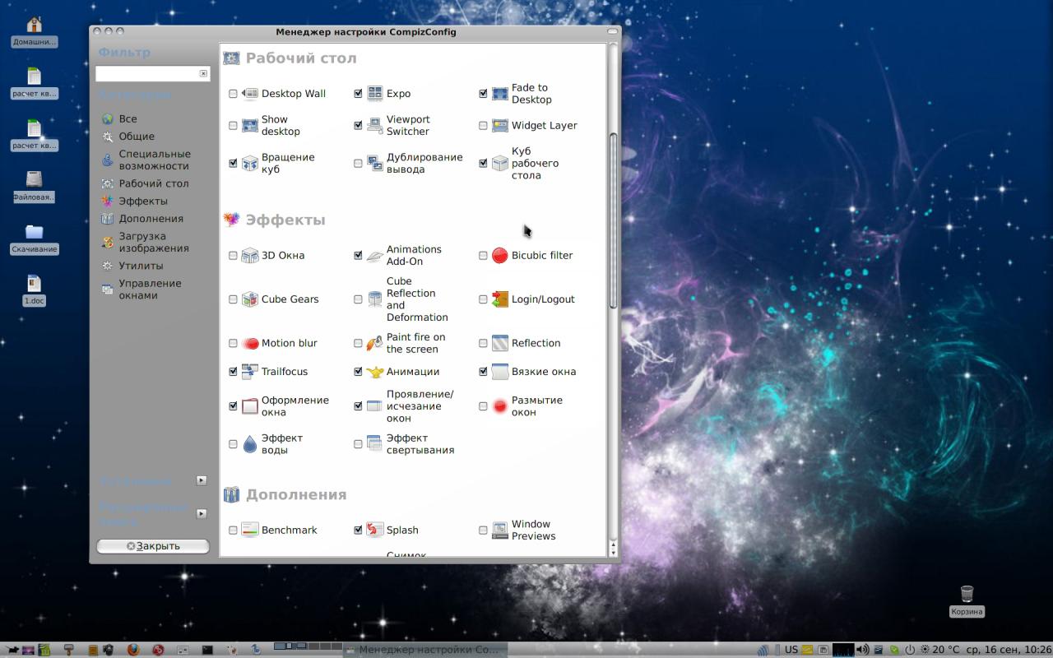Select the Загрузка изображения category
The width and height of the screenshot is (1053, 658).
[x=145, y=243]
